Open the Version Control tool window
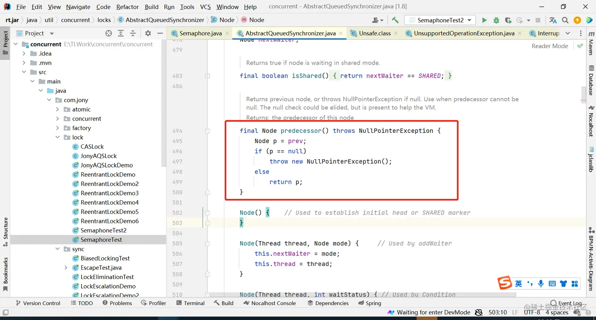596x320 pixels. pos(38,303)
